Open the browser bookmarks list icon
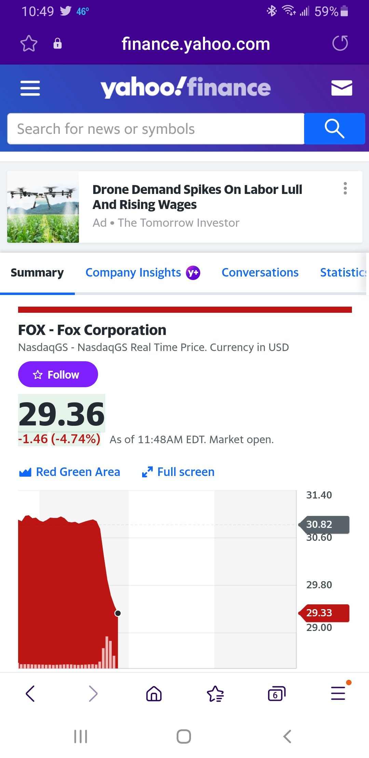The width and height of the screenshot is (369, 758). 215,693
